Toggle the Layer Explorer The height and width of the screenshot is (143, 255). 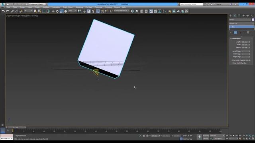click(146, 11)
